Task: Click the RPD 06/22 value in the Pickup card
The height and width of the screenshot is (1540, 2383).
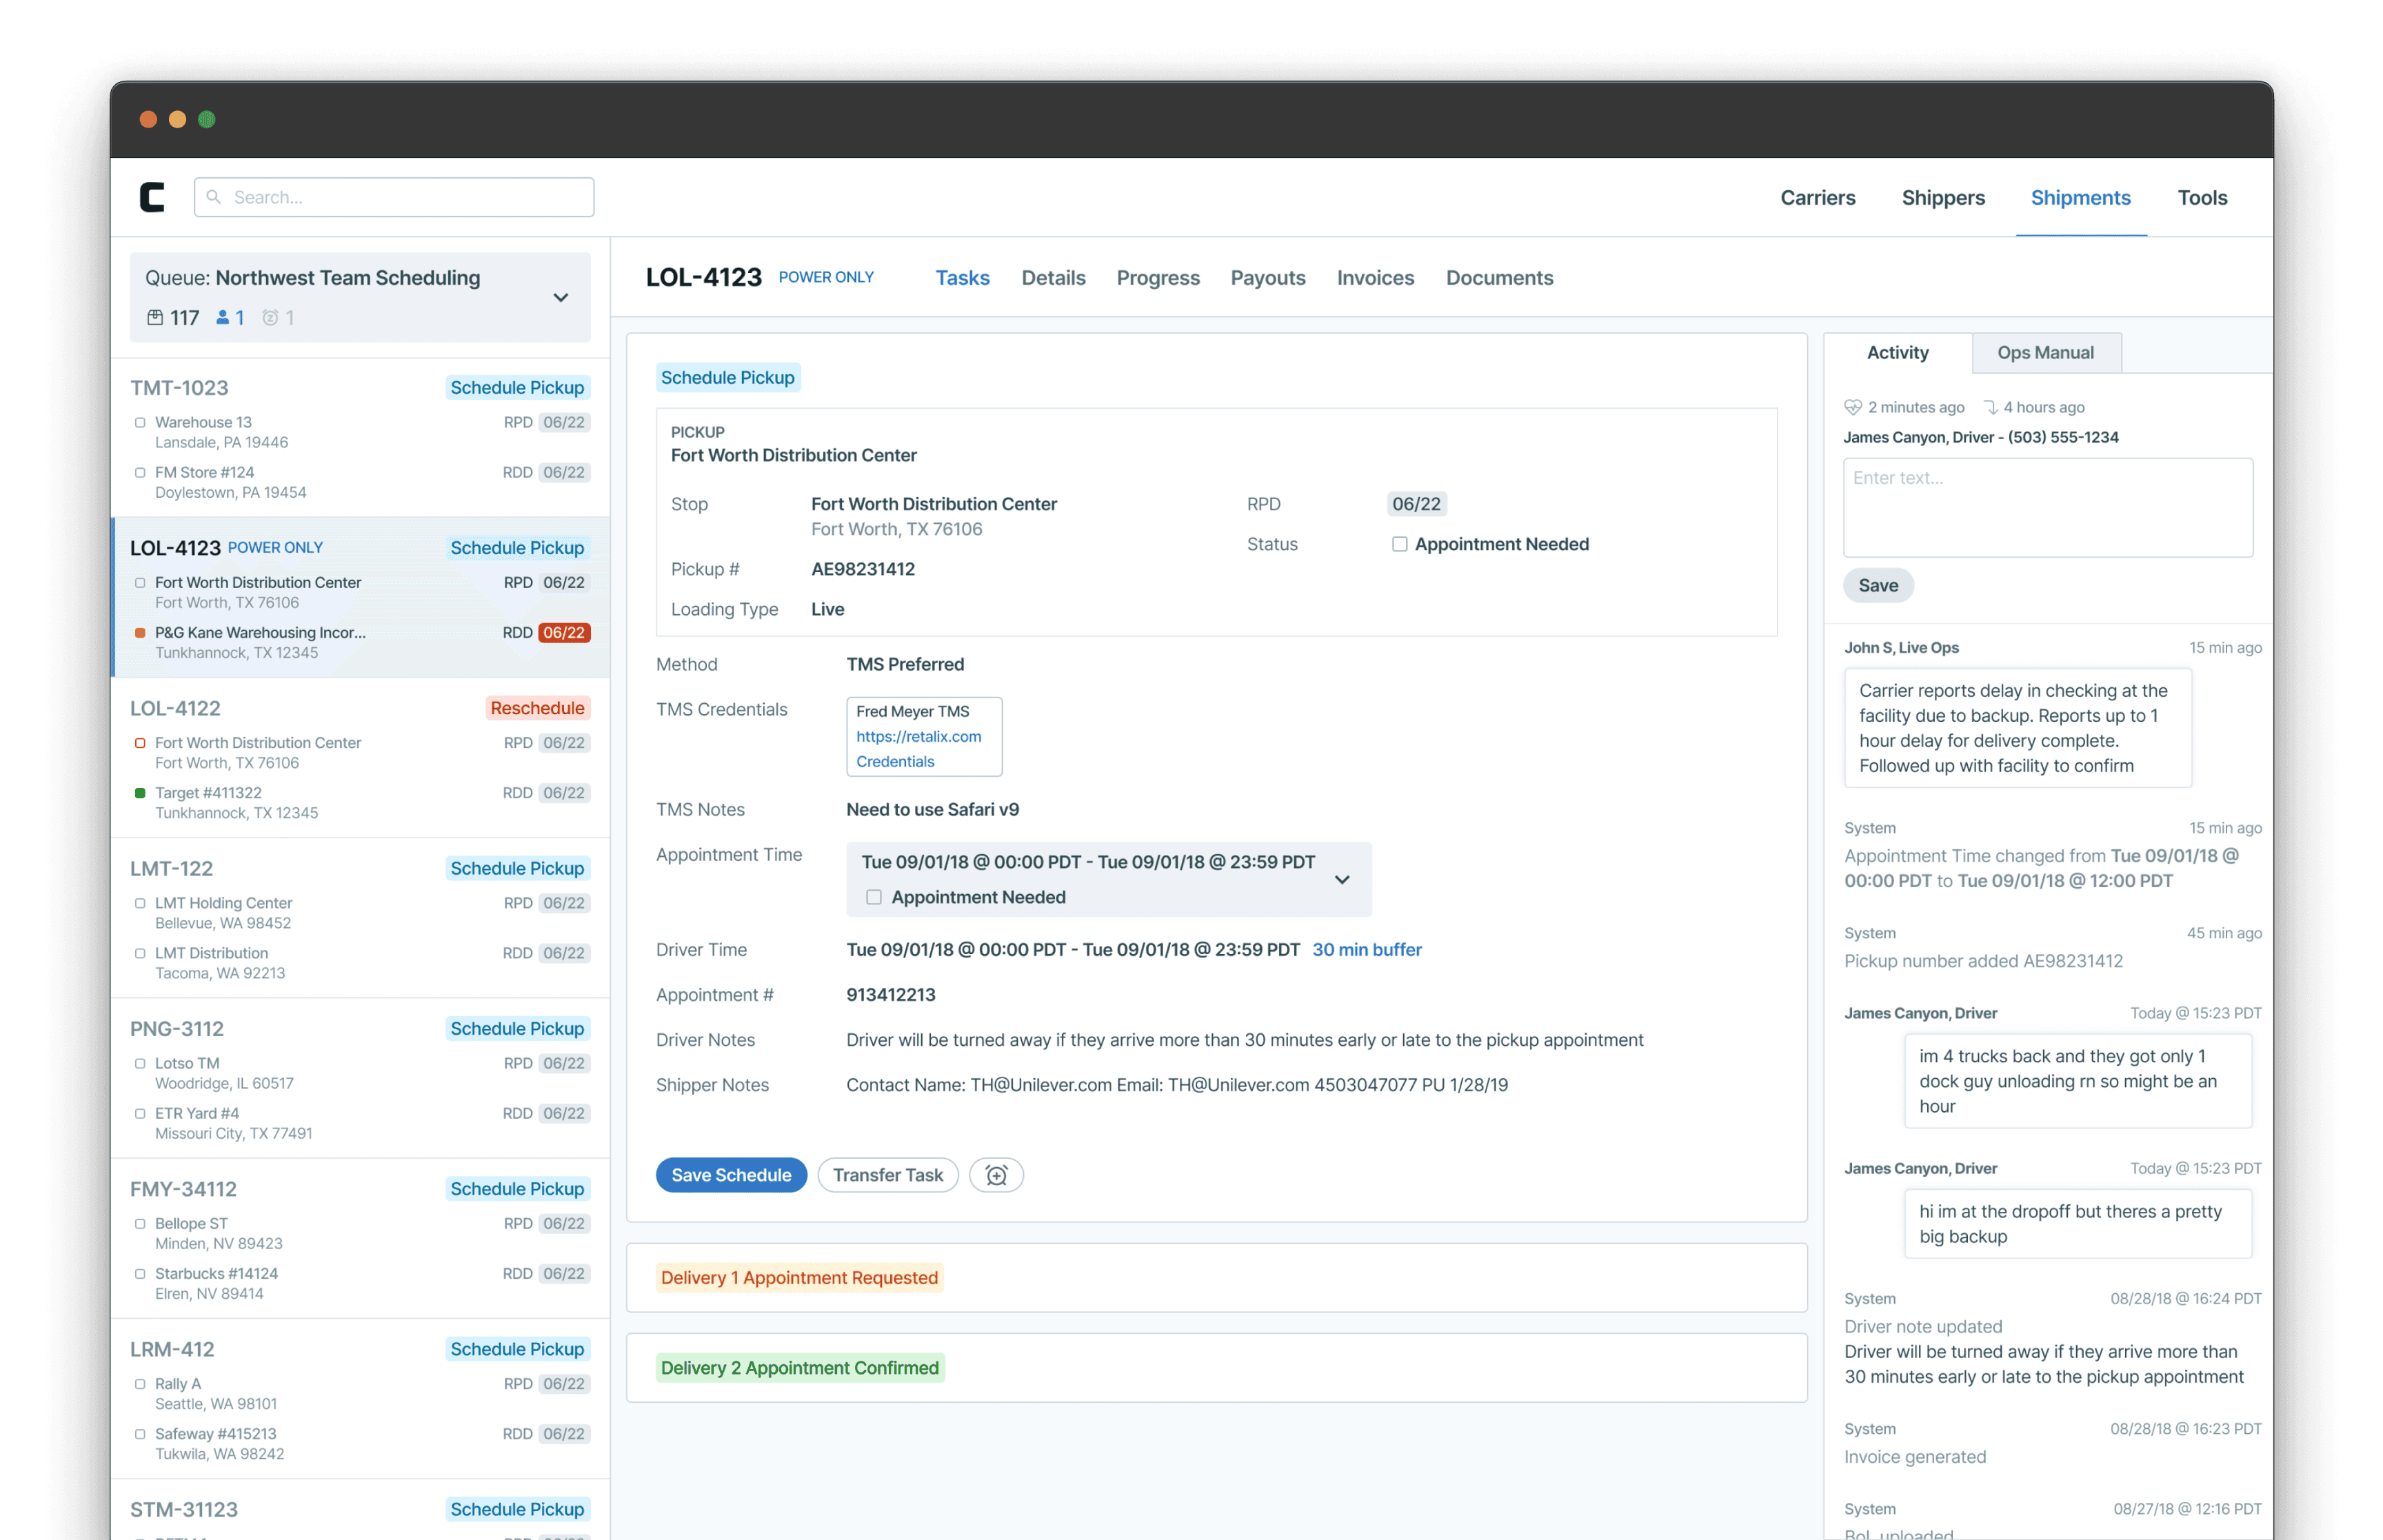Action: [1416, 504]
